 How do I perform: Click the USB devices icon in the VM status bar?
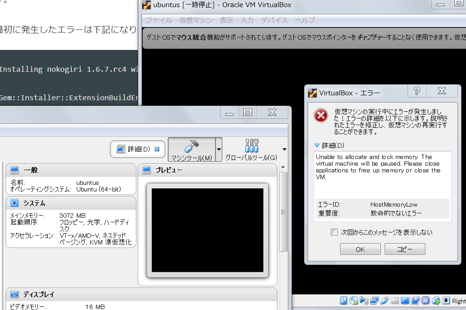click(x=385, y=301)
